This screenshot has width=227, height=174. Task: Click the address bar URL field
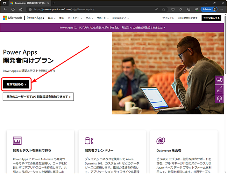click(x=93, y=9)
